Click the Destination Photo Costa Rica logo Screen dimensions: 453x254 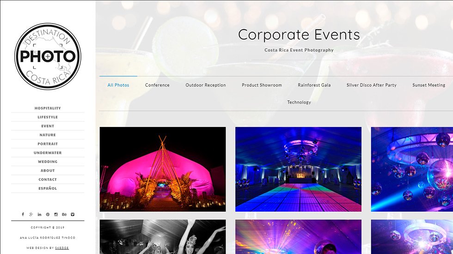(48, 56)
